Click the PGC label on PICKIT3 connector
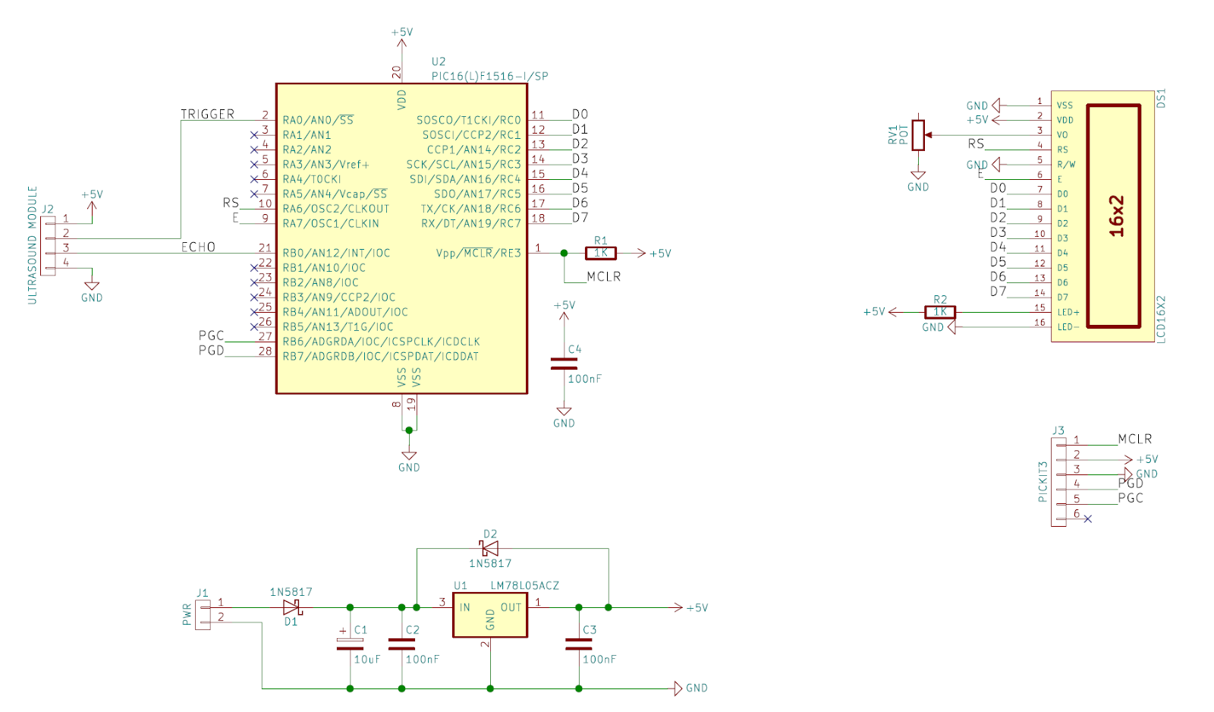 pyautogui.click(x=1131, y=498)
